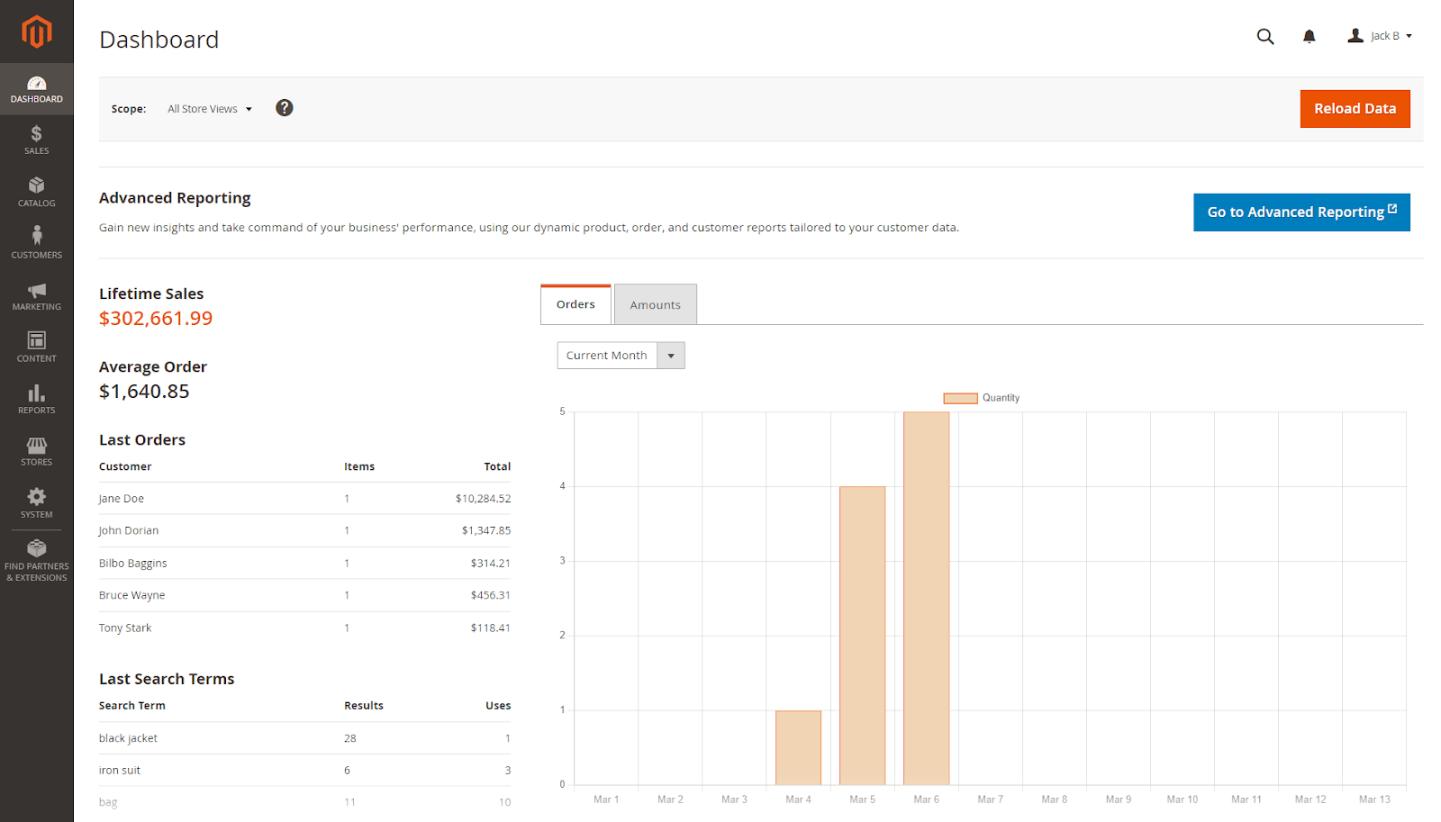Viewport: 1441px width, 822px height.
Task: Click the System gear icon
Action: pyautogui.click(x=36, y=501)
